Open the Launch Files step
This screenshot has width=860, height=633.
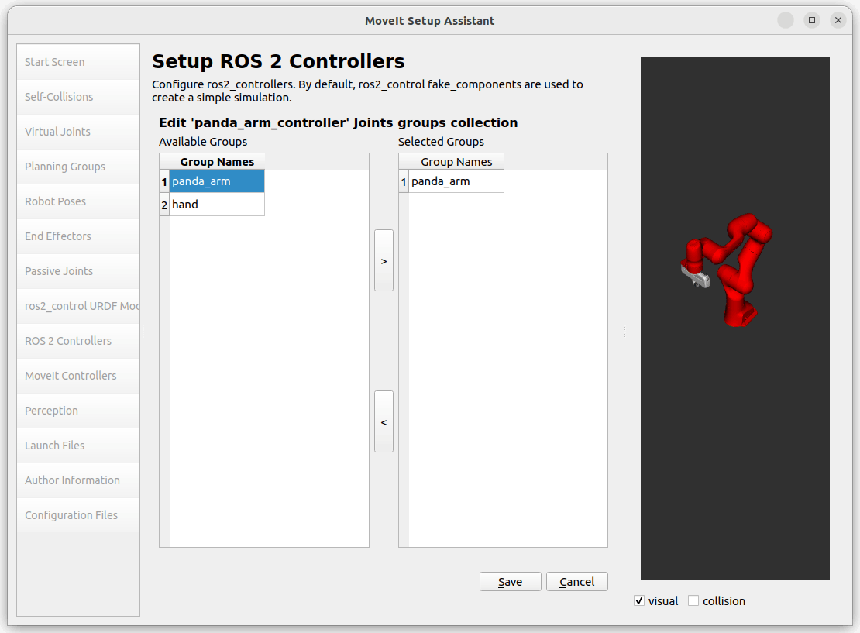click(78, 446)
